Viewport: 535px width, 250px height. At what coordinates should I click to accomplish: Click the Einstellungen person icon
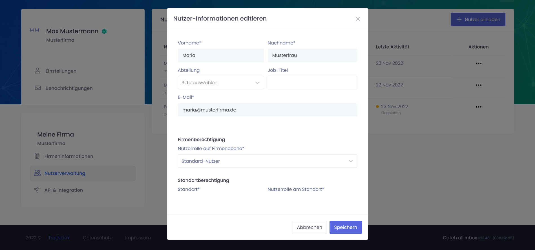(37, 71)
